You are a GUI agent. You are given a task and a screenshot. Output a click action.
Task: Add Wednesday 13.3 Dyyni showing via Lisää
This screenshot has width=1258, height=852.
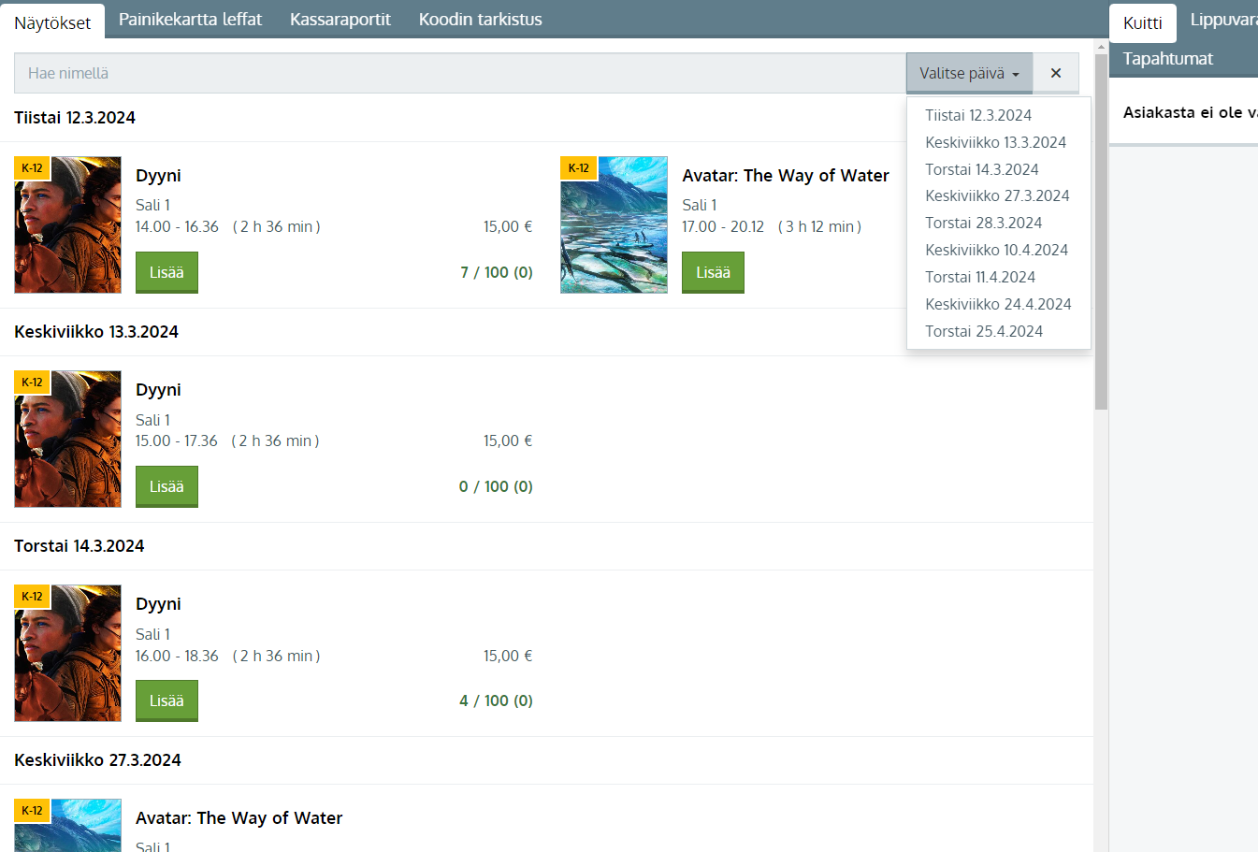166,486
